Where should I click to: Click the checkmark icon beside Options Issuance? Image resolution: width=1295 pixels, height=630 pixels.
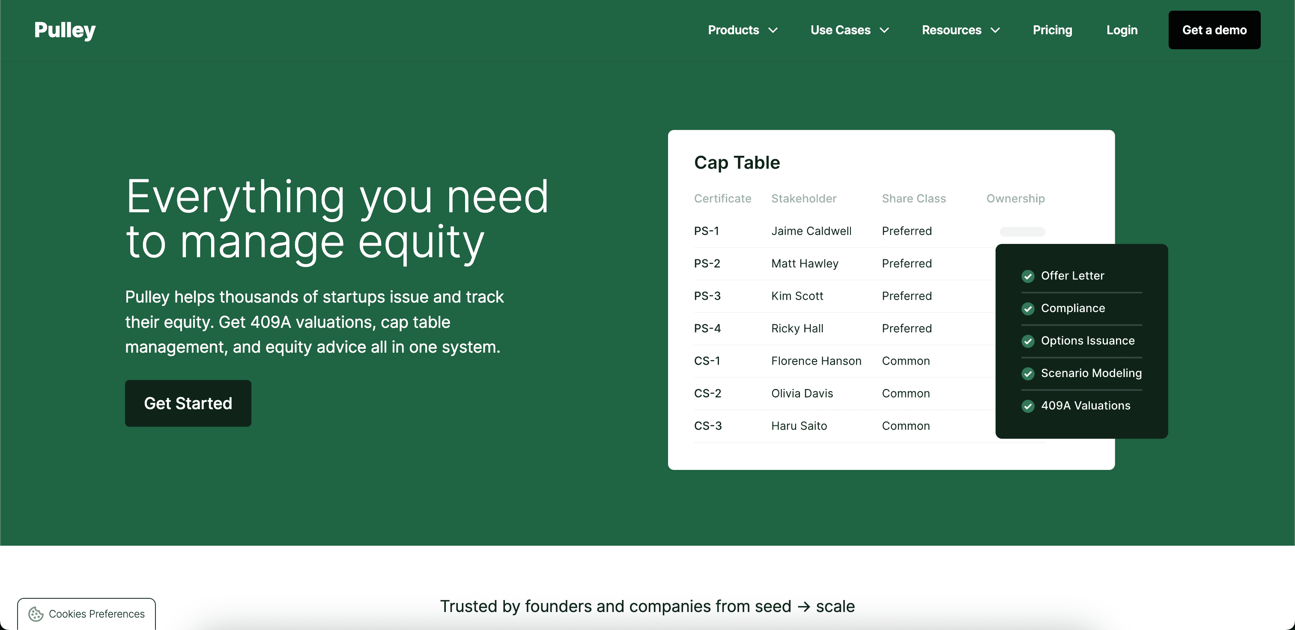click(1028, 341)
